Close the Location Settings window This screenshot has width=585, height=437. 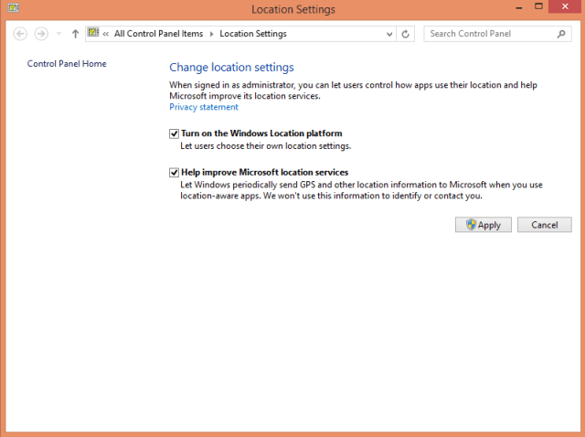565,6
